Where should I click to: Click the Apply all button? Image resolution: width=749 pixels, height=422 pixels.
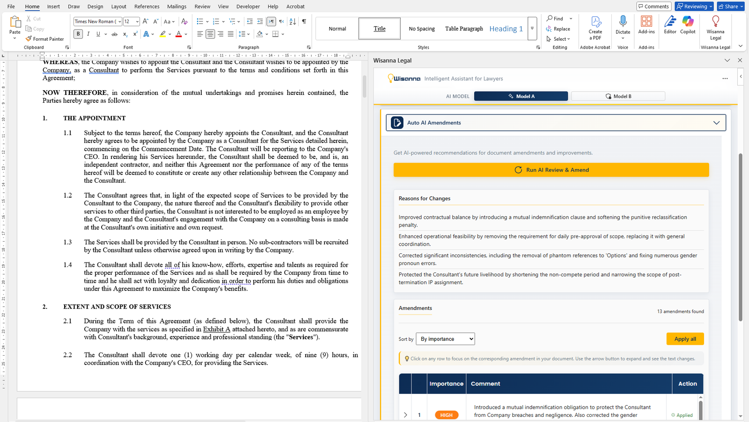684,339
